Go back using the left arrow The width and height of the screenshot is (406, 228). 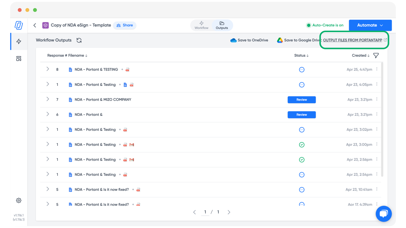pos(35,25)
